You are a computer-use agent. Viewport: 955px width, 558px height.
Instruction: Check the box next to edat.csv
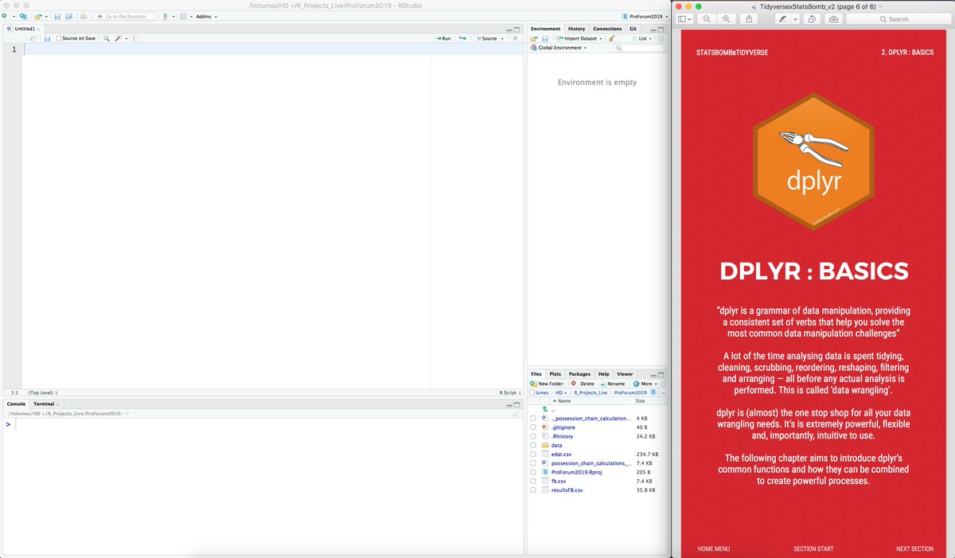[x=532, y=454]
